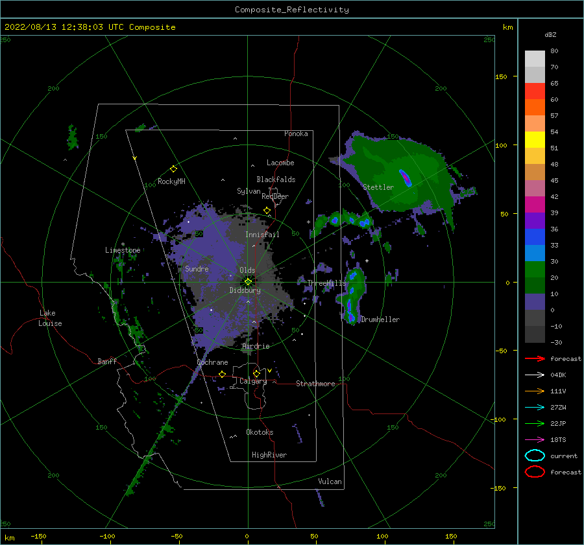584x545 pixels.
Task: Click the -150 tick on bottom axis
Action: tap(38, 536)
